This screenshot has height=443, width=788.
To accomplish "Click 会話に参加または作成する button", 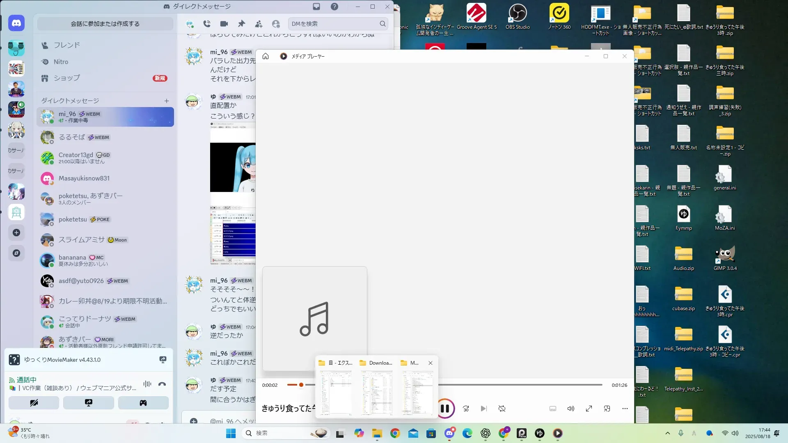I will tap(105, 24).
